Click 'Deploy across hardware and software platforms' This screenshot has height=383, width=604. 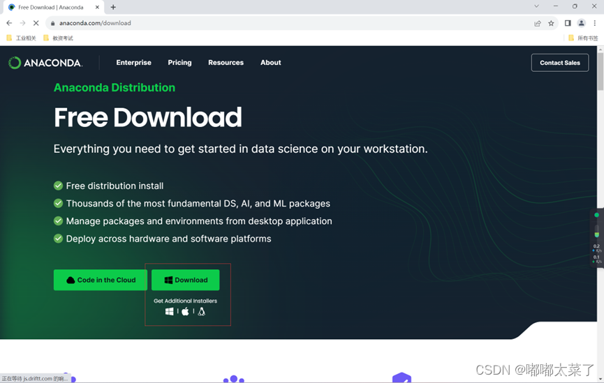tap(168, 239)
